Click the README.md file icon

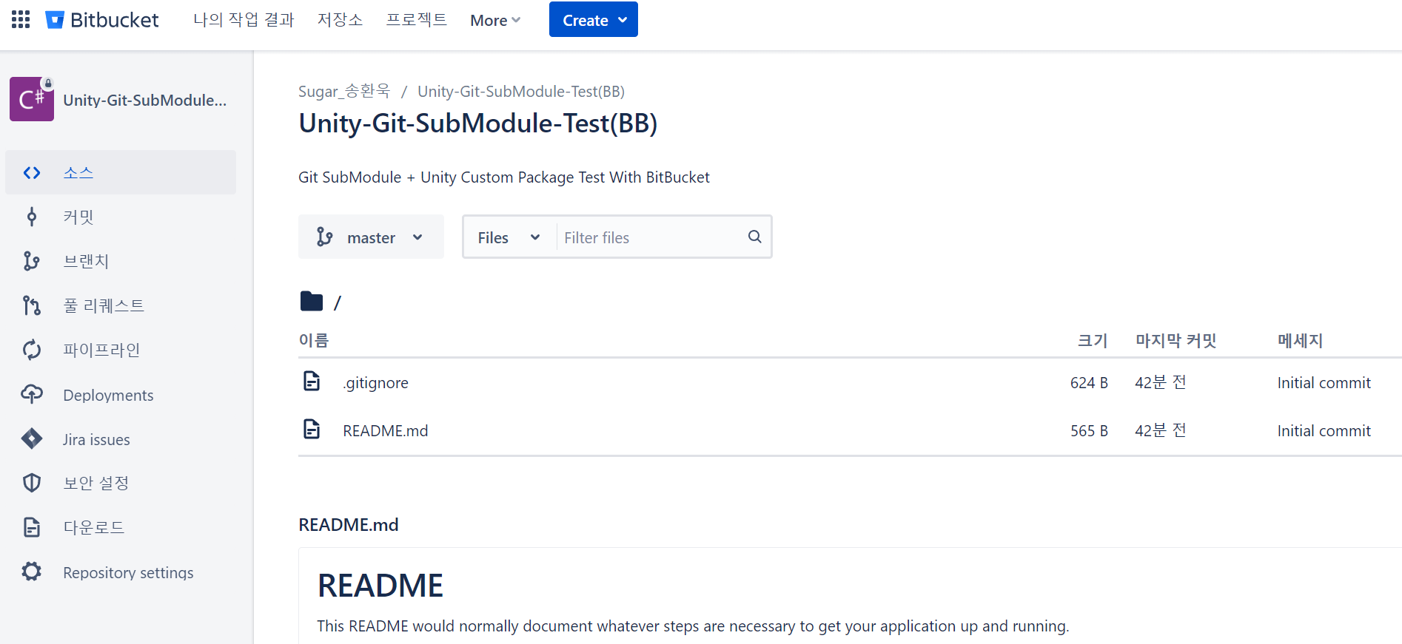point(312,429)
